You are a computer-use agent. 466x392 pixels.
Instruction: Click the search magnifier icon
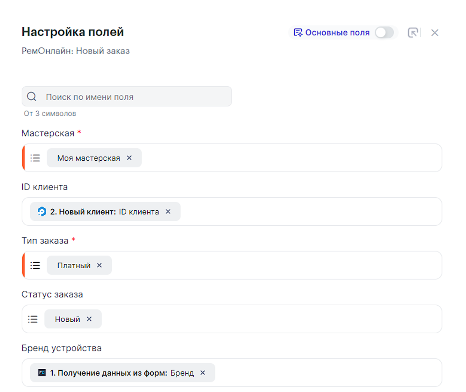32,97
